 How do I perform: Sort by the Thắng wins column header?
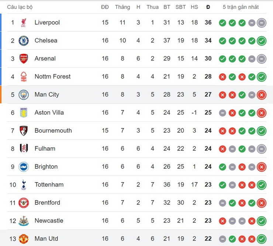(x=122, y=7)
